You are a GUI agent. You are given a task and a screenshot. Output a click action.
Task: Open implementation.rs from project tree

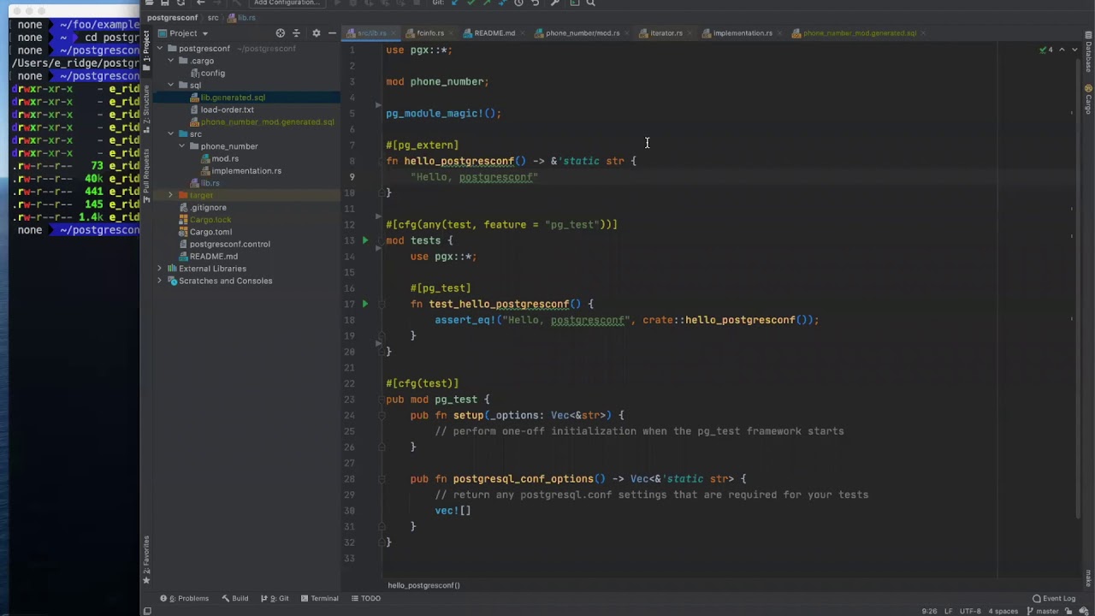tap(246, 171)
